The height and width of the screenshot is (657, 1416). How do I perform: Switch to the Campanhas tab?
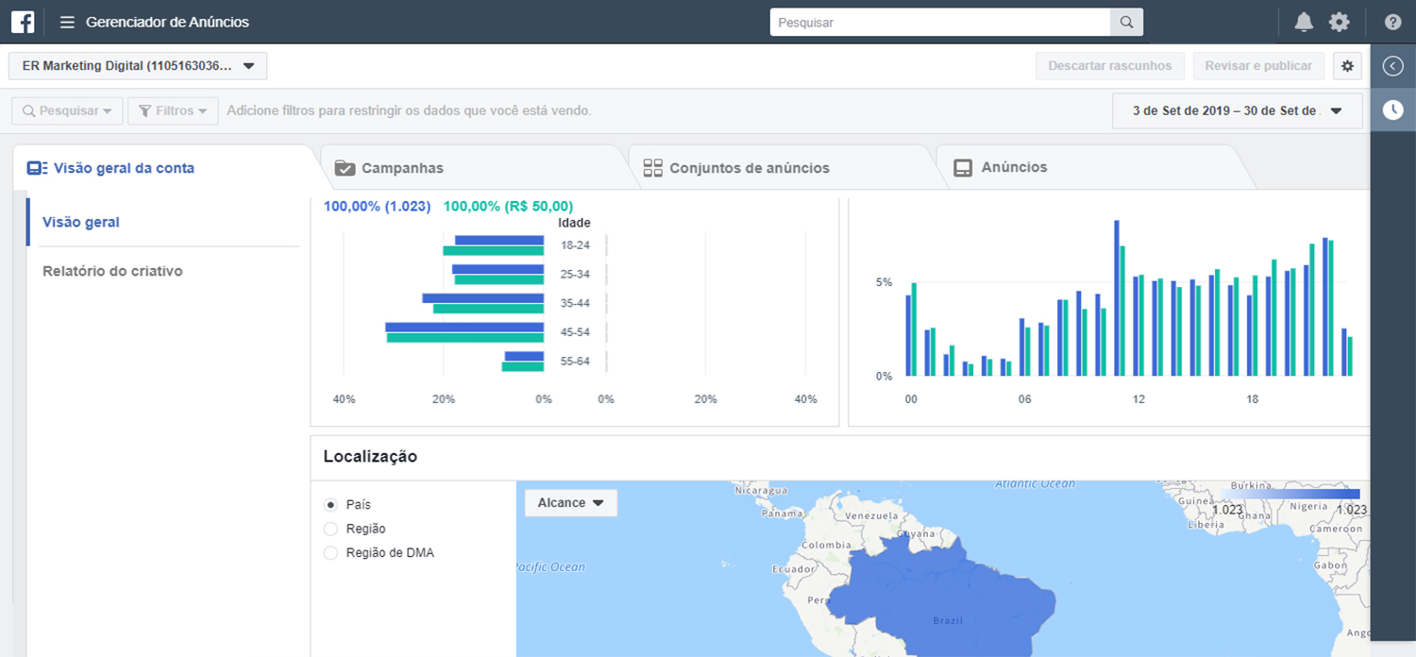402,168
